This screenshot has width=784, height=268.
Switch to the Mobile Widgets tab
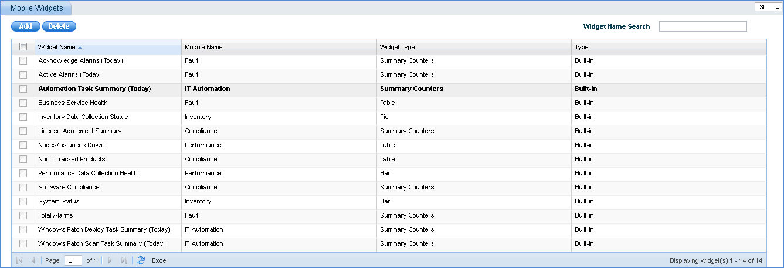click(x=36, y=8)
